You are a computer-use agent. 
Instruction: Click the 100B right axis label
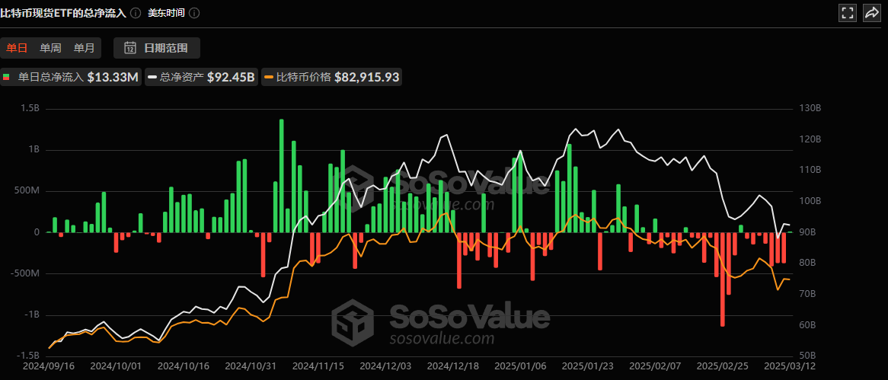click(x=810, y=201)
